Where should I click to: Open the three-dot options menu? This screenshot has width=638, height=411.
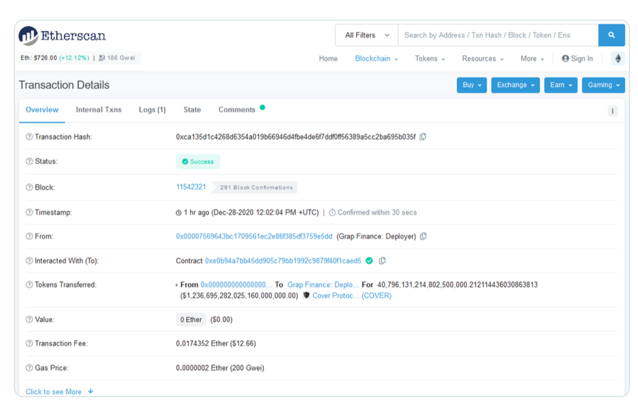[612, 111]
